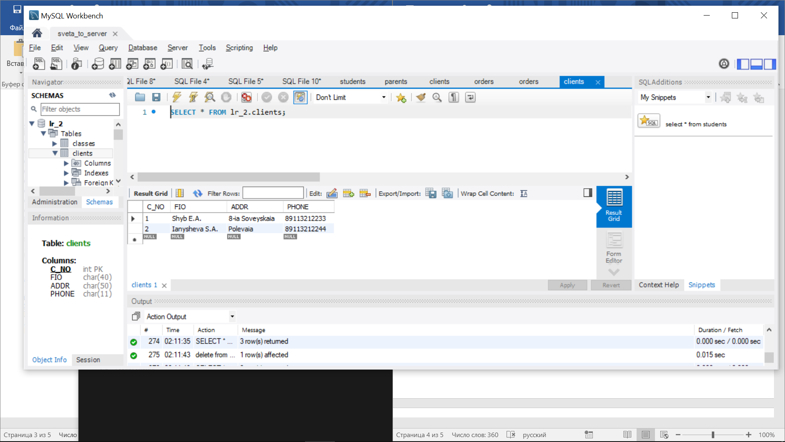The height and width of the screenshot is (442, 785).
Task: Refresh result grid icon
Action: pyautogui.click(x=197, y=194)
